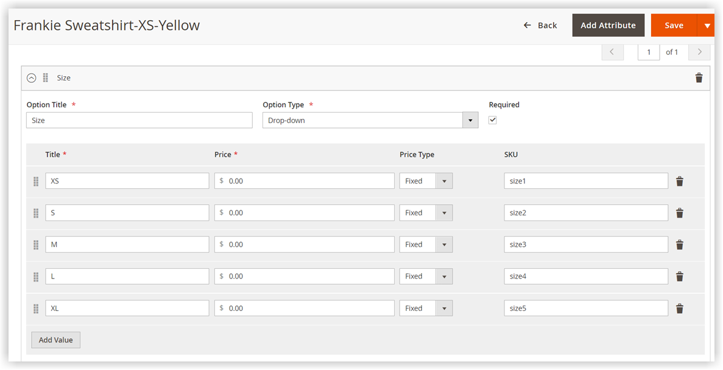Click the Add Value button

pyautogui.click(x=55, y=340)
